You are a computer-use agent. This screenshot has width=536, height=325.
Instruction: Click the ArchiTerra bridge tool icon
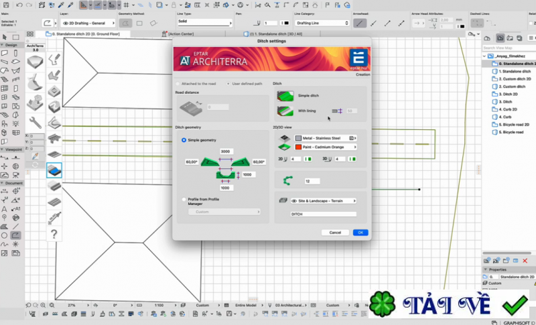tap(54, 139)
